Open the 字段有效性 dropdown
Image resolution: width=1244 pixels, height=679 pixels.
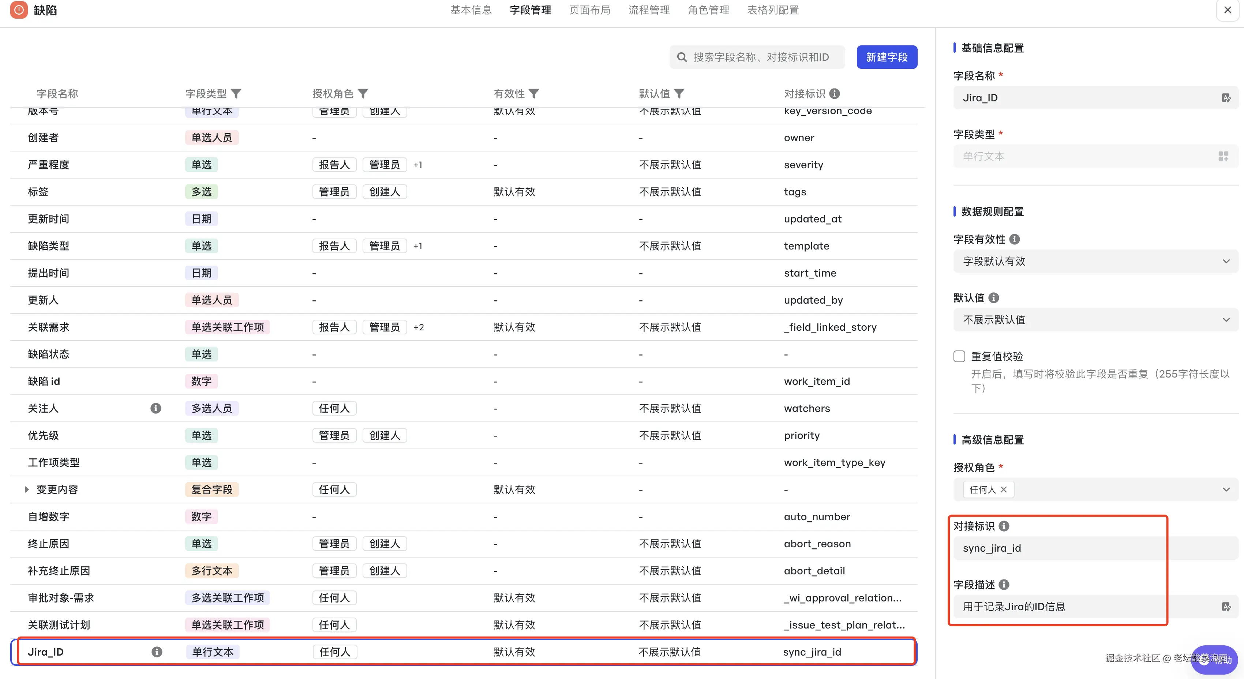pyautogui.click(x=1095, y=261)
